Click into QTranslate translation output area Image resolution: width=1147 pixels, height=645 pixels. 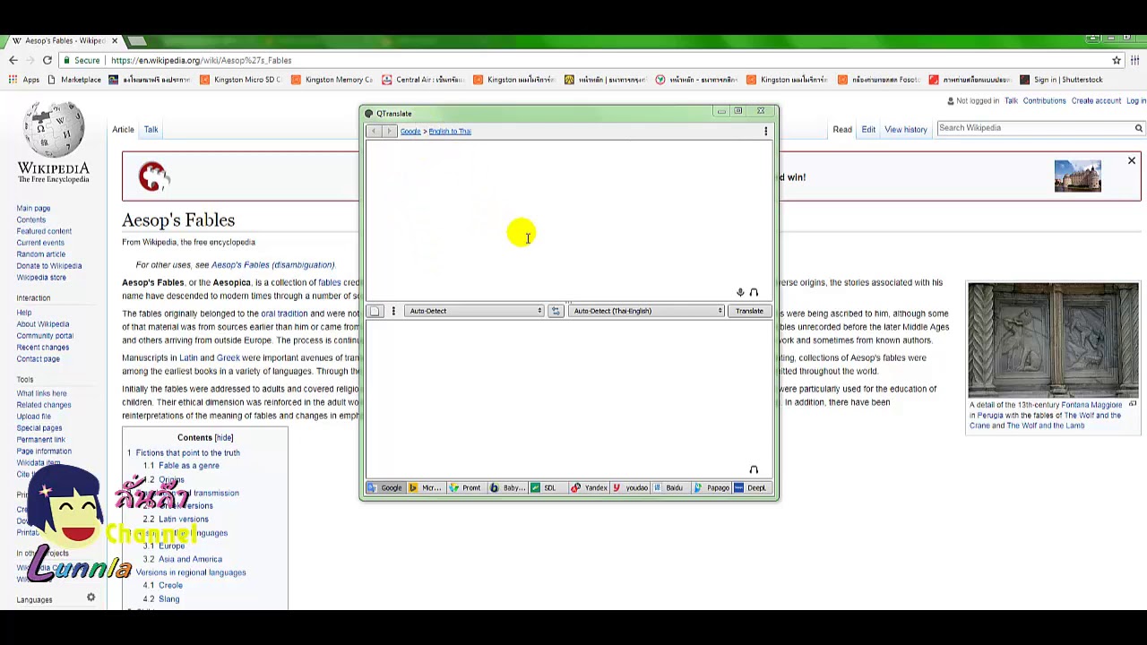[x=568, y=399]
